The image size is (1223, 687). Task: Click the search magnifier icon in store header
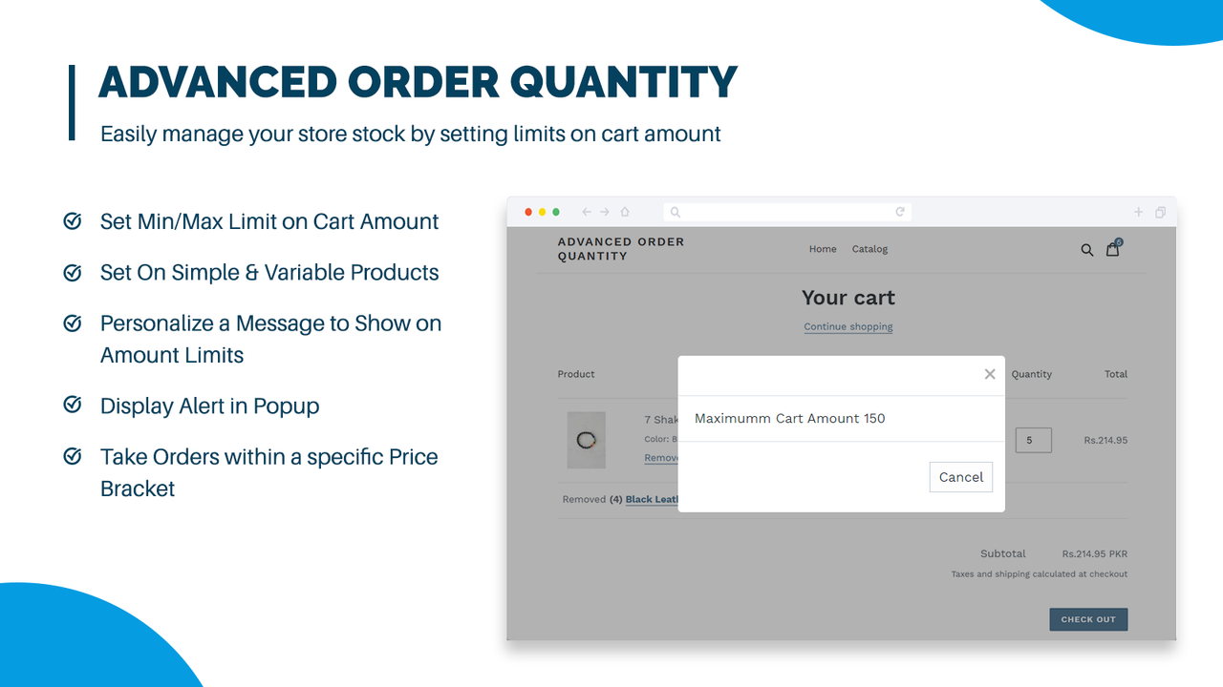click(x=1086, y=249)
